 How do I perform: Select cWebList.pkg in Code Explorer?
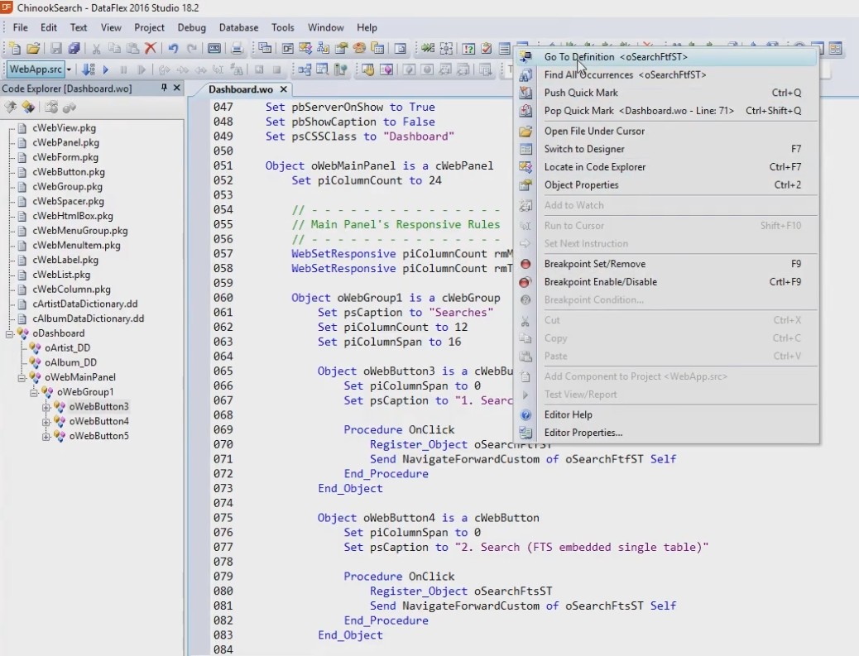[61, 275]
